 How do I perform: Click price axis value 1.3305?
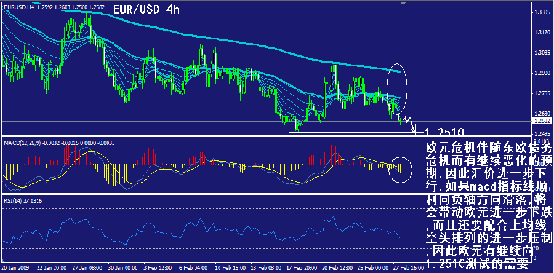coord(542,12)
